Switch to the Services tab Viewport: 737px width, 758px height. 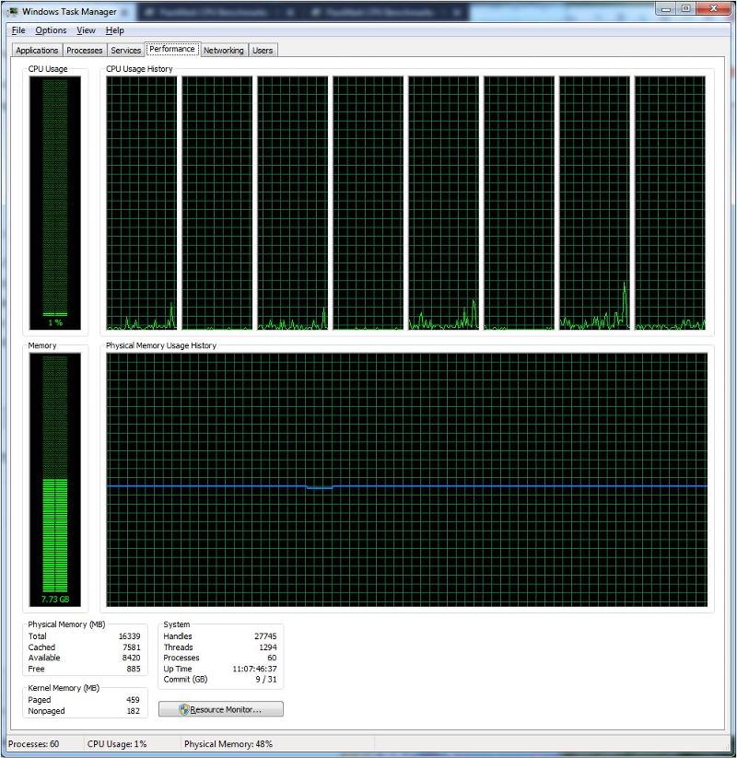pos(125,50)
